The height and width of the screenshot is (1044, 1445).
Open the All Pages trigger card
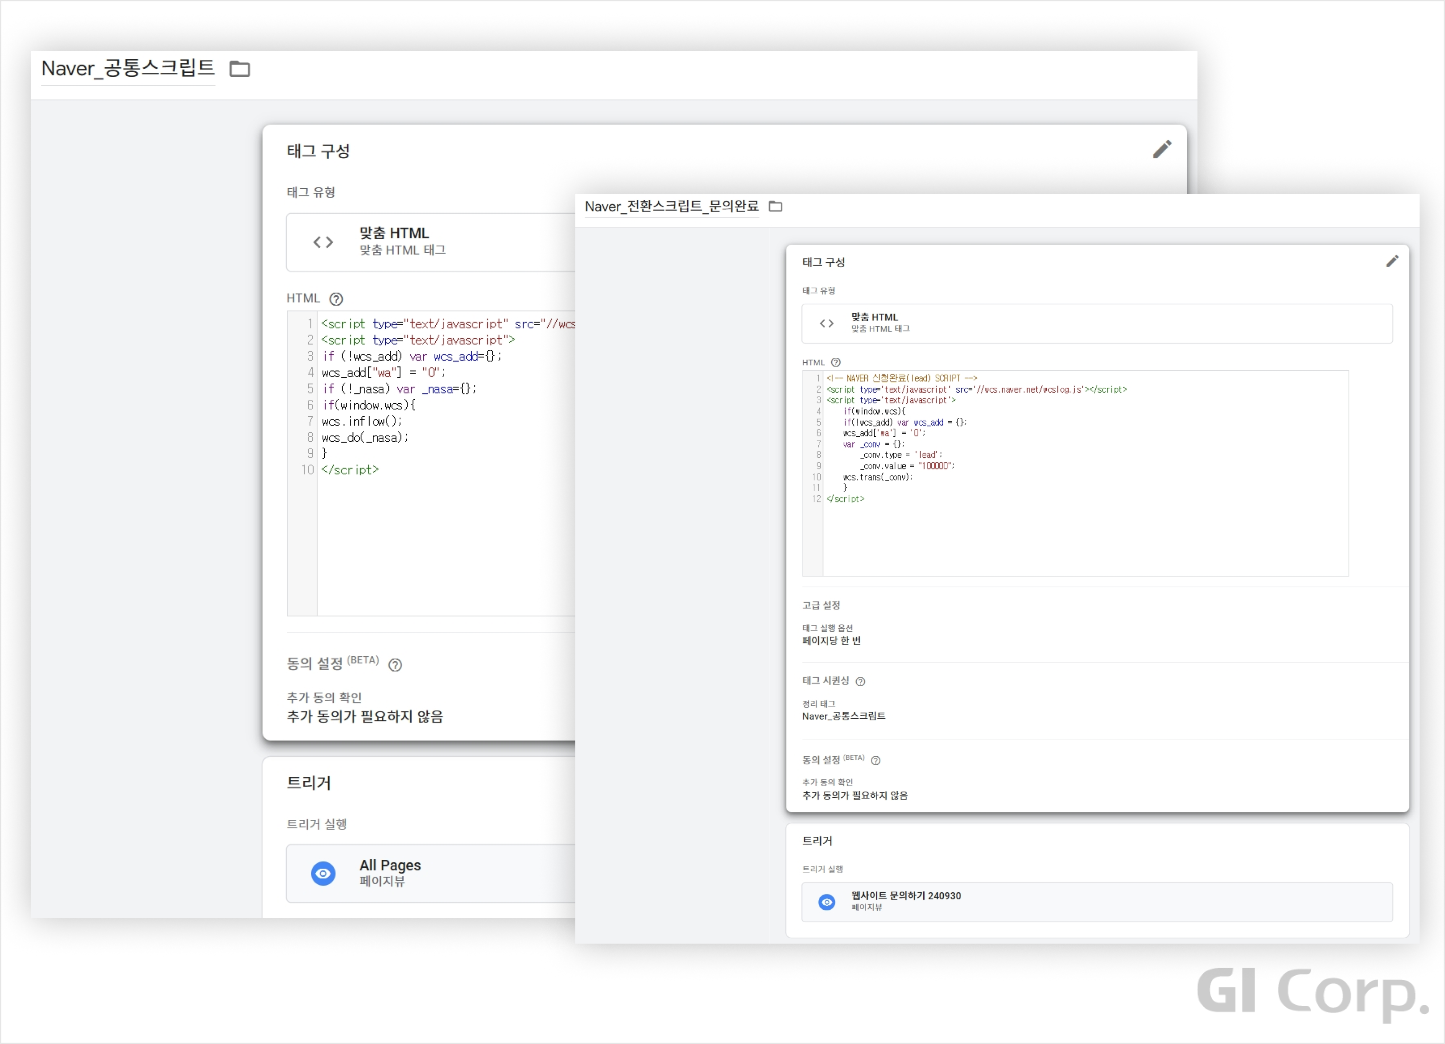431,874
